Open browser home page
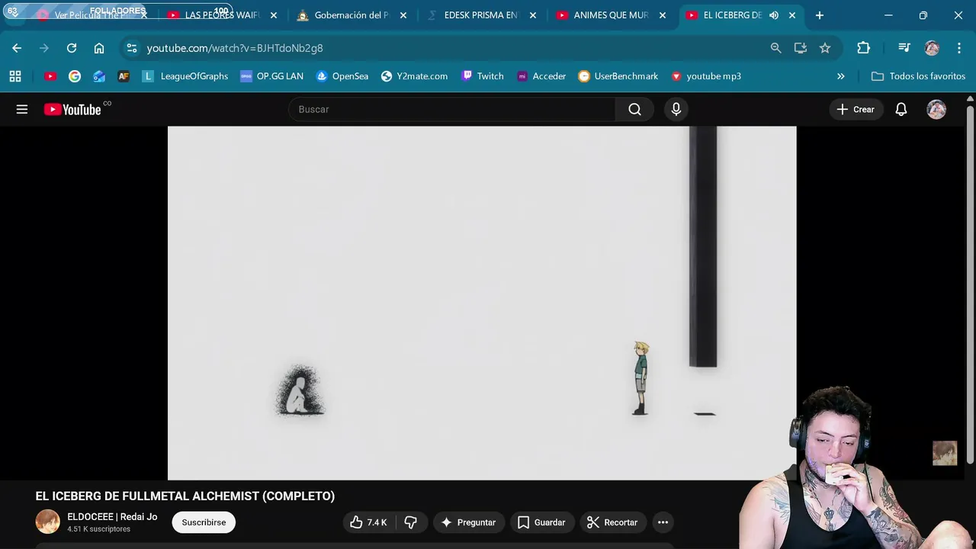The image size is (976, 549). pos(99,48)
